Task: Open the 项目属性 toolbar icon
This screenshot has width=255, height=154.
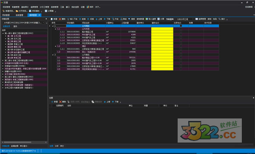Action: coord(30,11)
